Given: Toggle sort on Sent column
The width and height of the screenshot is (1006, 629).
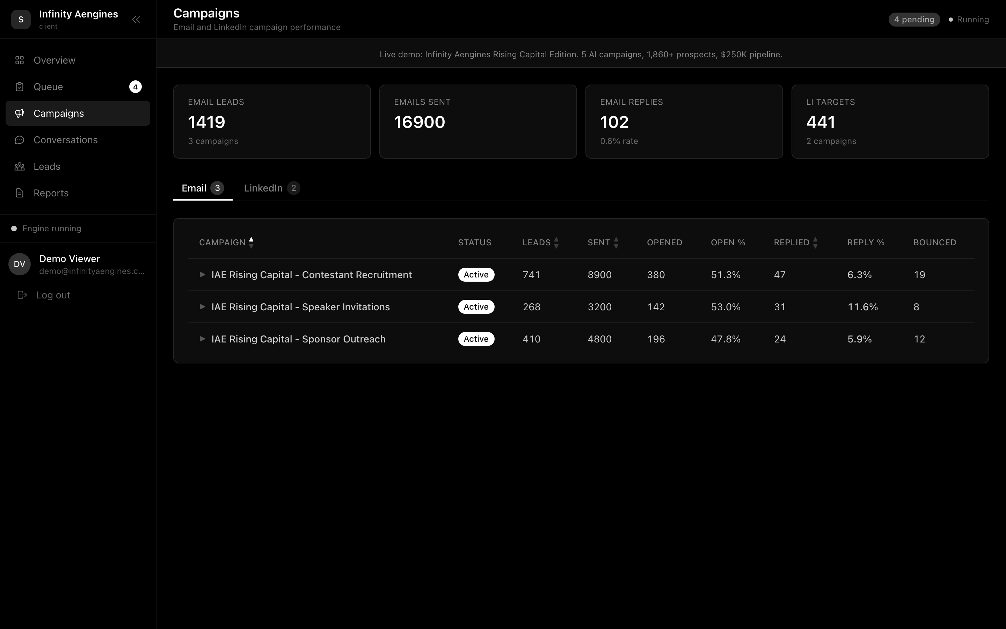Looking at the screenshot, I should click(x=616, y=243).
